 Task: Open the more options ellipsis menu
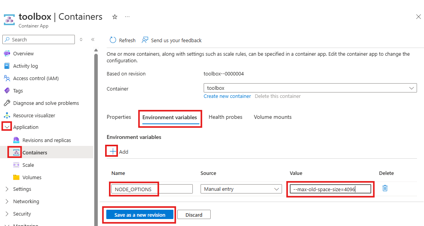(127, 17)
